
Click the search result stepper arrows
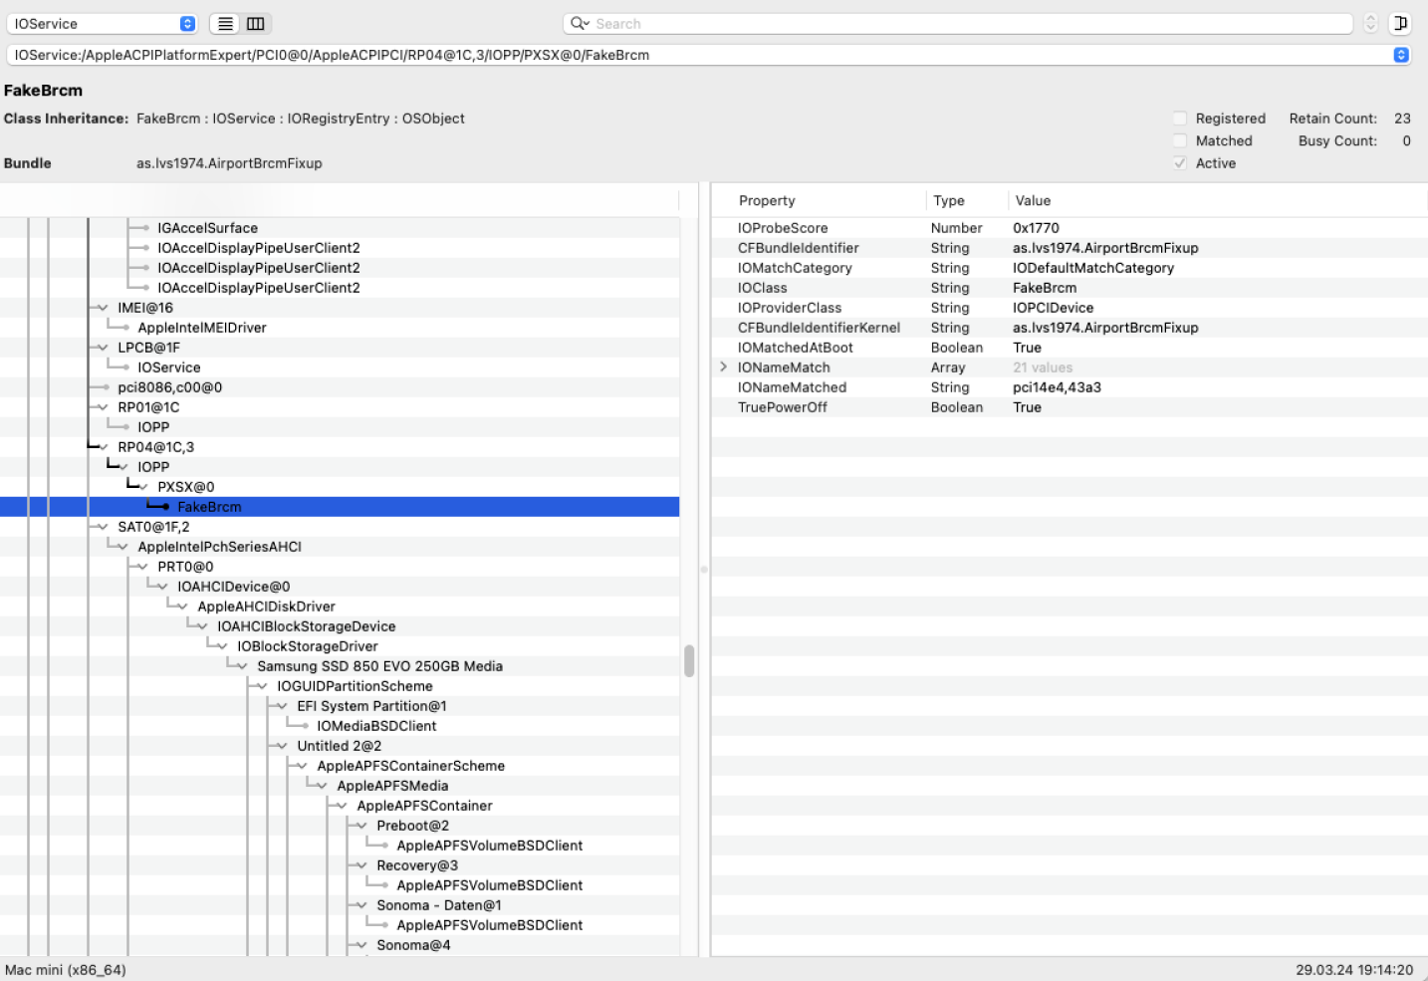point(1370,24)
